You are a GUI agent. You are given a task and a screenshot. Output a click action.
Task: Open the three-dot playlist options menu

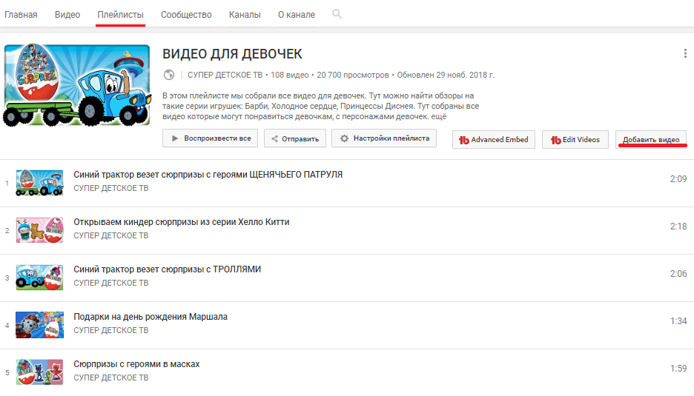(685, 53)
